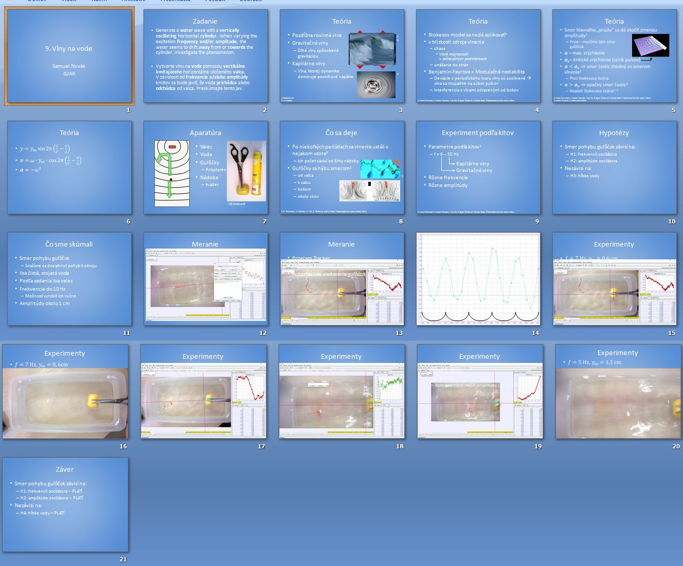Select slide 10 titled 'Hypotézy'
Screen dimensions: 683x566
pyautogui.click(x=615, y=167)
